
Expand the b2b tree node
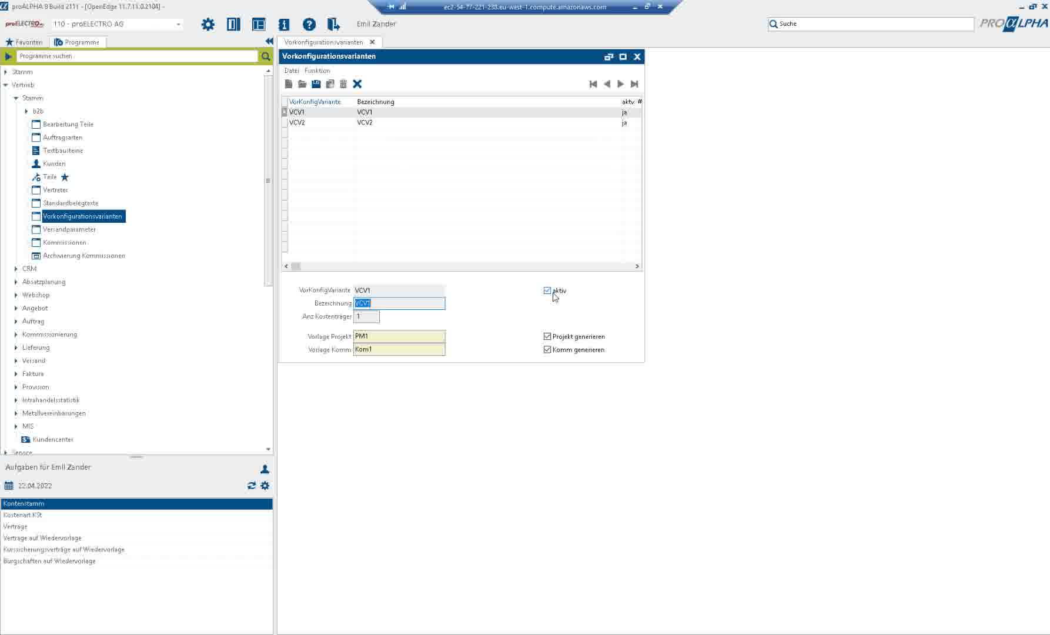coord(26,111)
